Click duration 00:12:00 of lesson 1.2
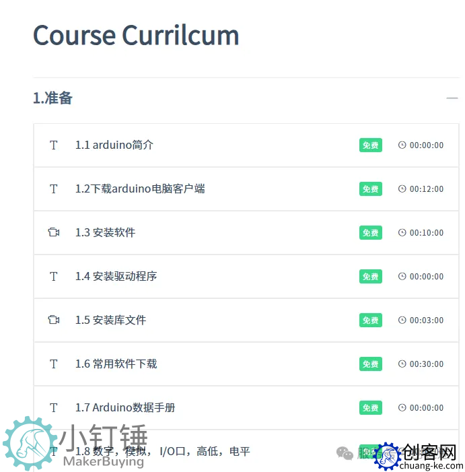 point(427,189)
